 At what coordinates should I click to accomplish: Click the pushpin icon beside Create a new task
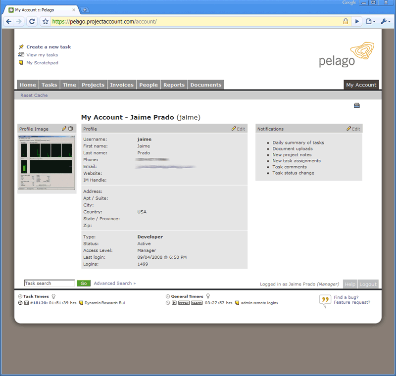[21, 47]
